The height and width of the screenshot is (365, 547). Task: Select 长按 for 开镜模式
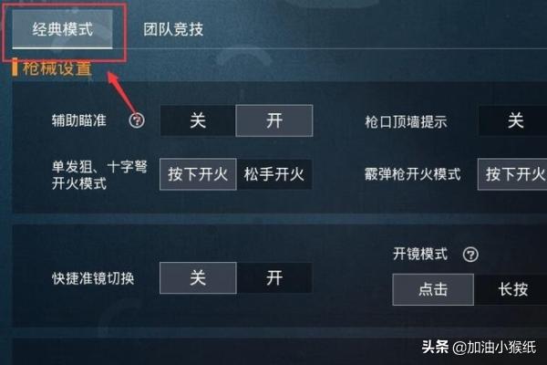511,289
